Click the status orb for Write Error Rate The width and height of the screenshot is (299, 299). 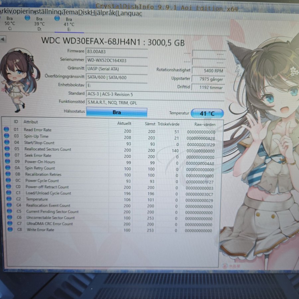tap(10, 229)
